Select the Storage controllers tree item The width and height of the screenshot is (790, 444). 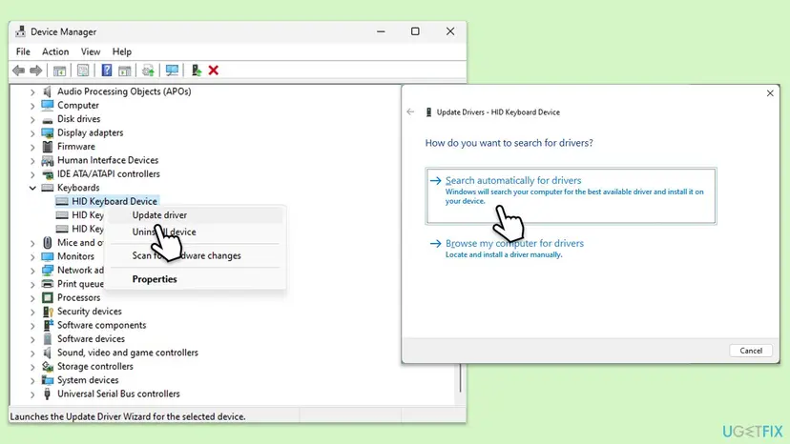pyautogui.click(x=95, y=367)
